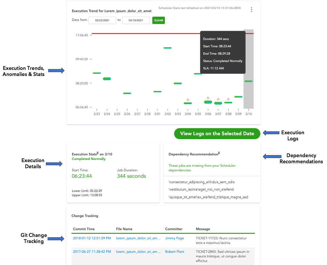Screen dimensions: 327x265
Task: Click the Commit Time column header
Action: pyautogui.click(x=84, y=229)
